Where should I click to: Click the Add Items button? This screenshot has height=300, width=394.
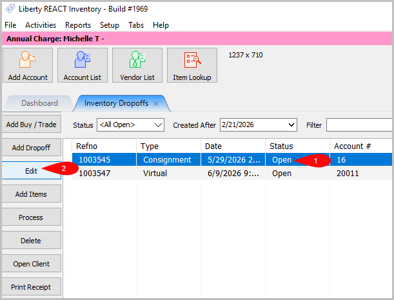32,194
